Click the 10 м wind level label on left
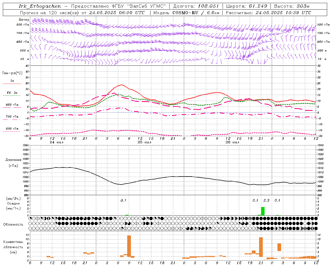The width and height of the screenshot is (331, 265). (x=25, y=59)
